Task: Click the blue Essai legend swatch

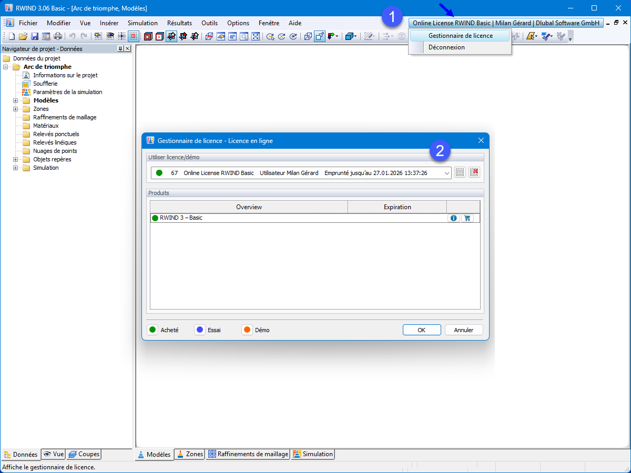Action: click(x=200, y=330)
